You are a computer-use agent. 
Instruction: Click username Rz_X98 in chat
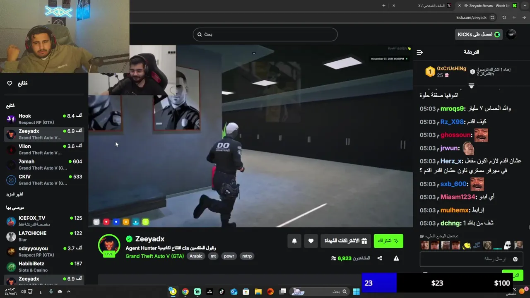click(452, 122)
